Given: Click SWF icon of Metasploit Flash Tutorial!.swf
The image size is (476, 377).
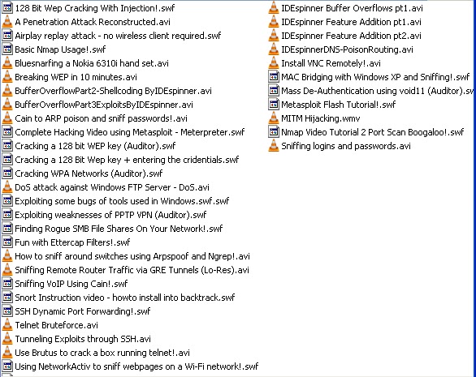Looking at the screenshot, I should pyautogui.click(x=274, y=105).
